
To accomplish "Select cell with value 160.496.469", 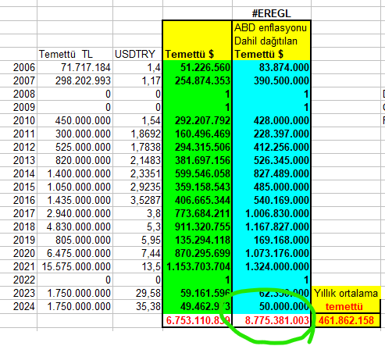I will click(197, 134).
